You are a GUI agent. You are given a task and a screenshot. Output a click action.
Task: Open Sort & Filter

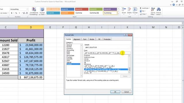153,11
